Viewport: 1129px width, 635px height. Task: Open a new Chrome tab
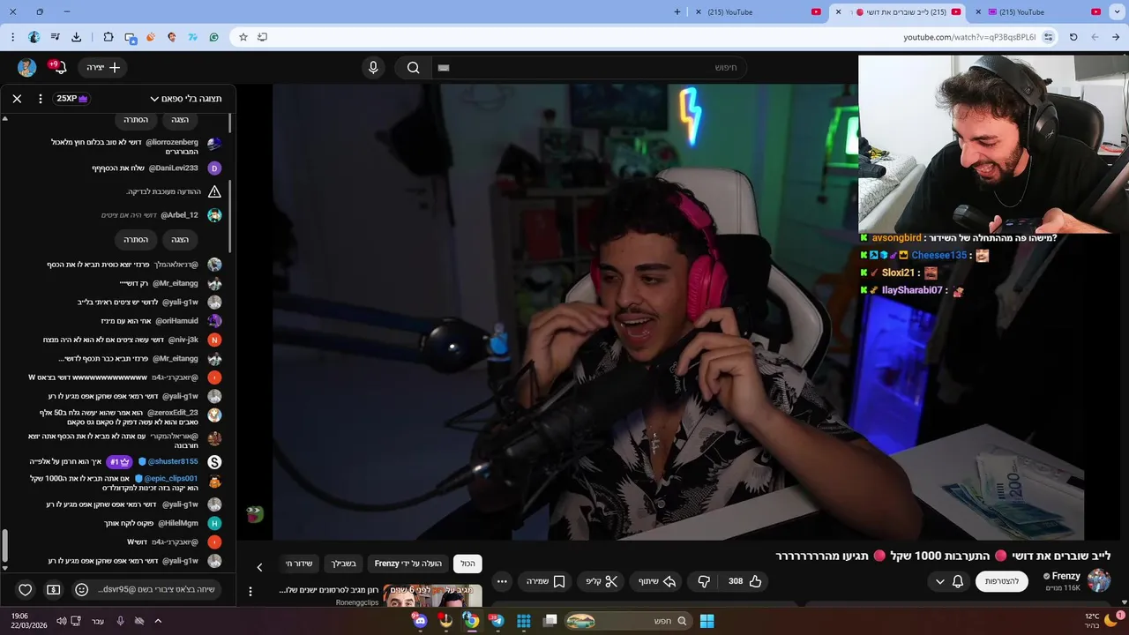coord(677,12)
